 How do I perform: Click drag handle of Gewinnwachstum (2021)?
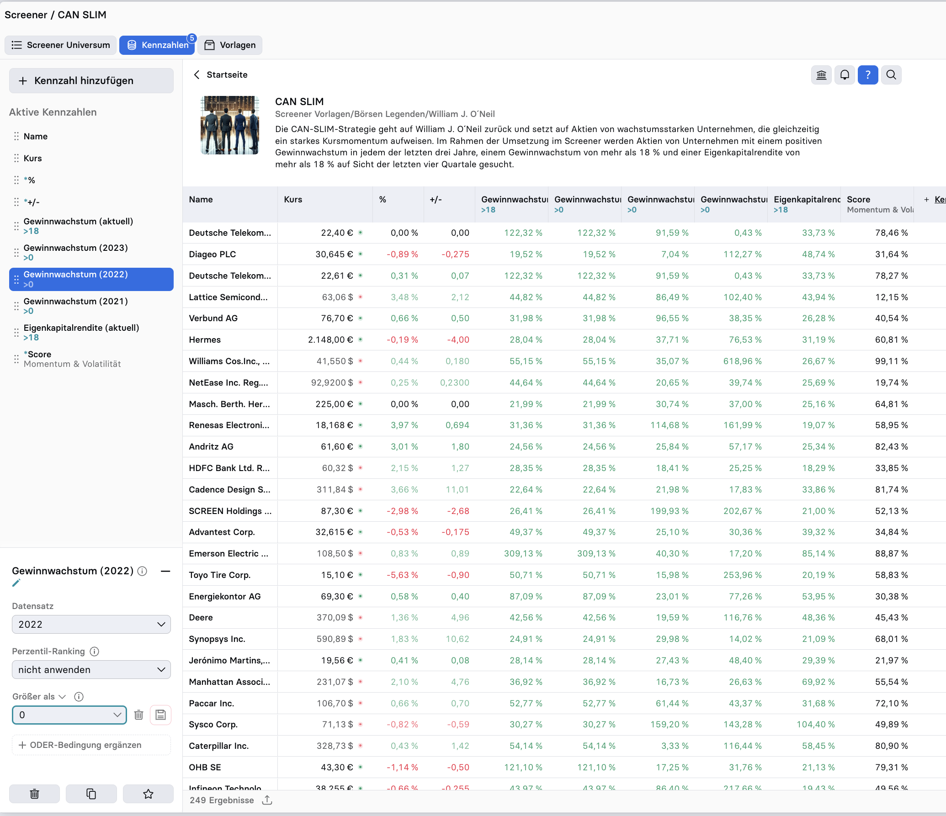[x=16, y=306]
